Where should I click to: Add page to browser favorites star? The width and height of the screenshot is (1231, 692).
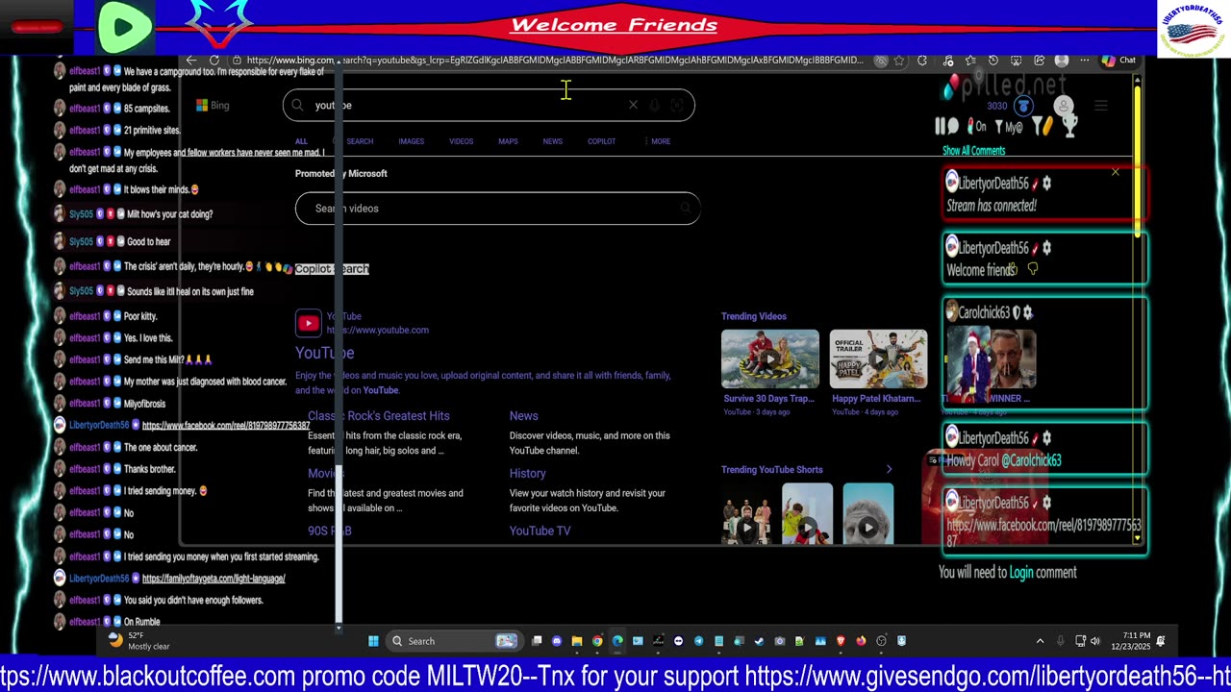coord(899,61)
